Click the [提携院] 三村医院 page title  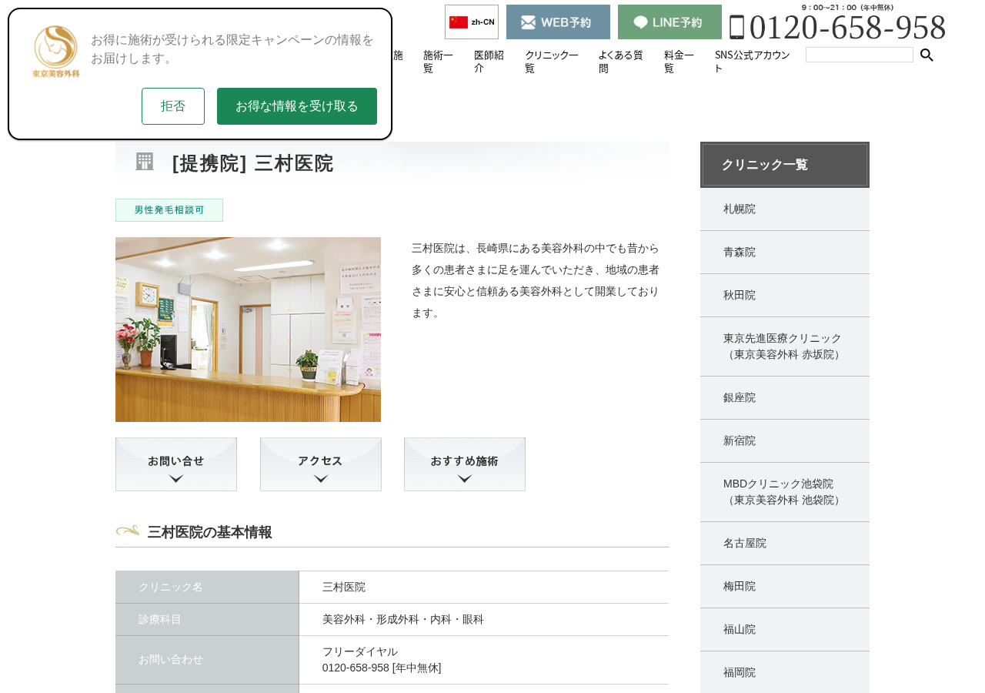pos(252,163)
